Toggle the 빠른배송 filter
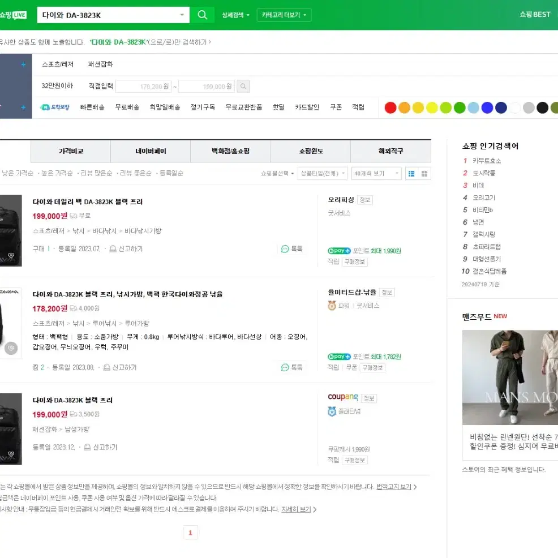 [x=92, y=107]
